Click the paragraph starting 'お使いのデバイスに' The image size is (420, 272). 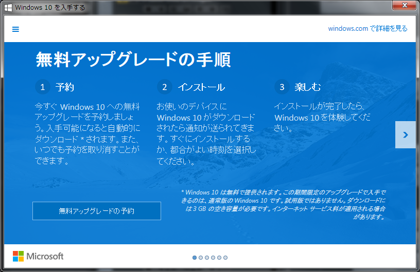206,133
